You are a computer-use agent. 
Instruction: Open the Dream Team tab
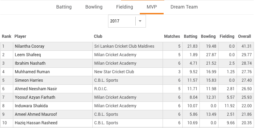click(184, 7)
